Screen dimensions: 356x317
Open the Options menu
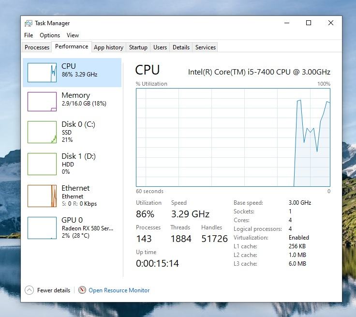click(x=50, y=35)
